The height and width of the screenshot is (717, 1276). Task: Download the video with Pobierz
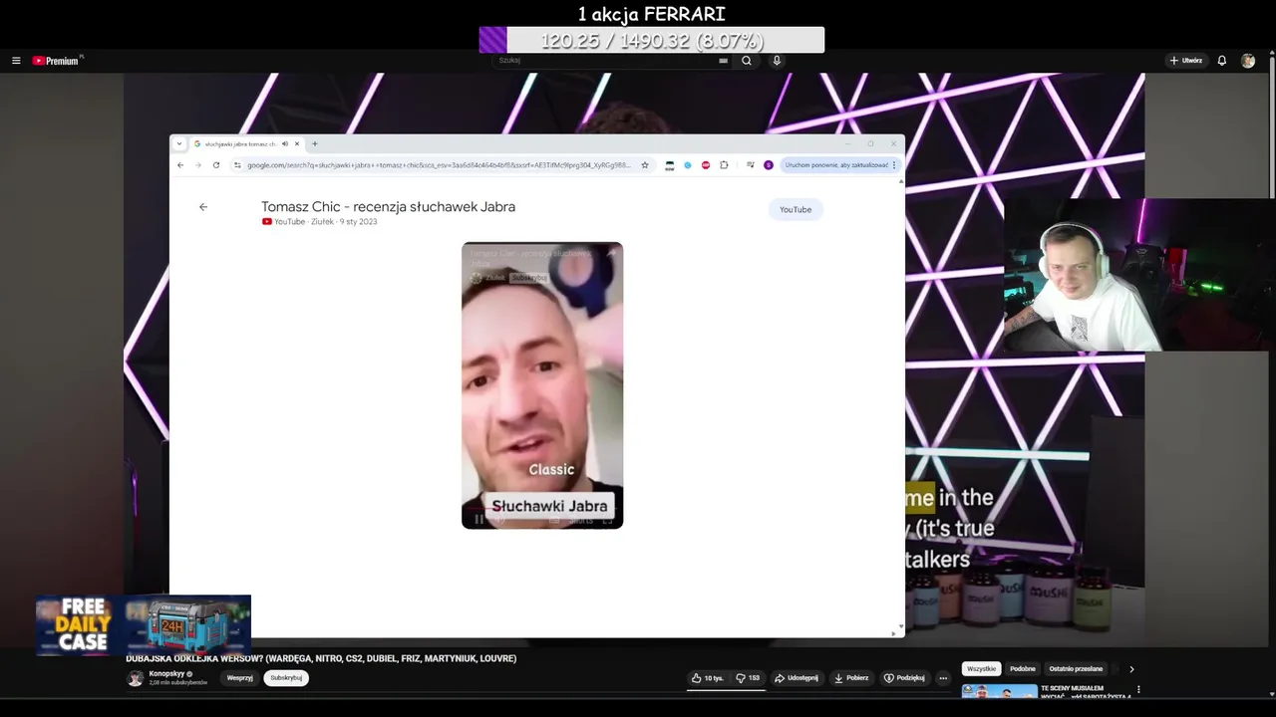(851, 678)
